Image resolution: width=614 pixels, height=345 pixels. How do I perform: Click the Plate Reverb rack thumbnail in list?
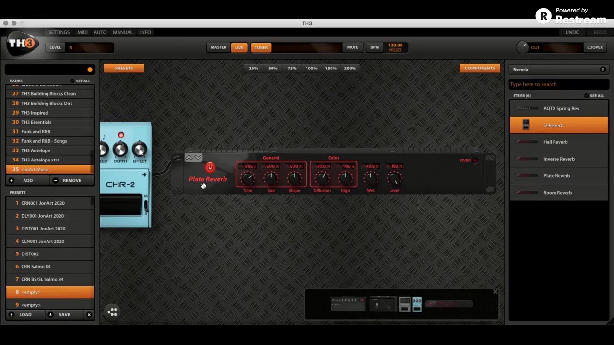pos(527,175)
